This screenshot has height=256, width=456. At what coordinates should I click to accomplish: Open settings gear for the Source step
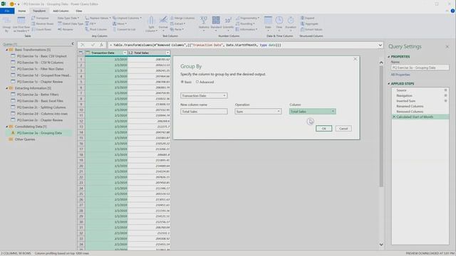point(445,90)
